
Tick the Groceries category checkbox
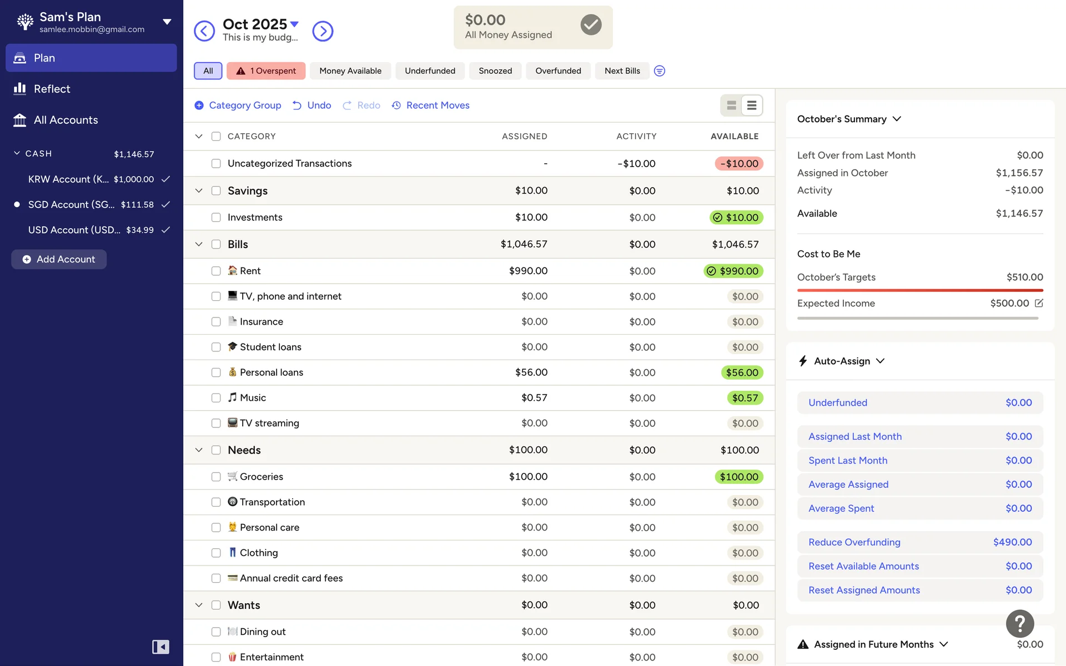216,477
